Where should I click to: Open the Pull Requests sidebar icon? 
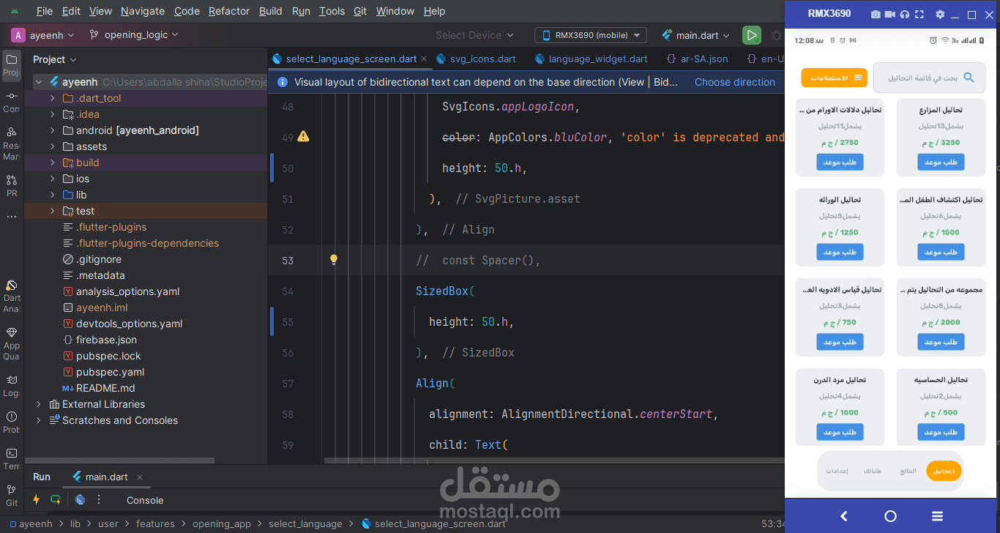(12, 179)
